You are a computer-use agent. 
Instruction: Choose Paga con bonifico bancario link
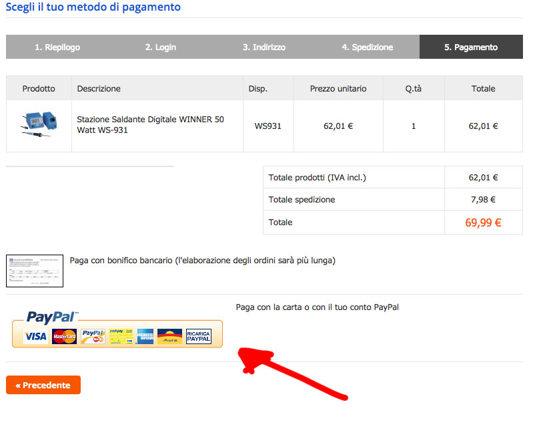pos(203,261)
